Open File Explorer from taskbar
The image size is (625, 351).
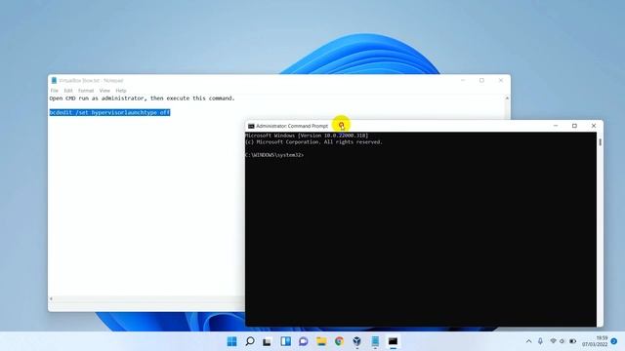click(321, 341)
